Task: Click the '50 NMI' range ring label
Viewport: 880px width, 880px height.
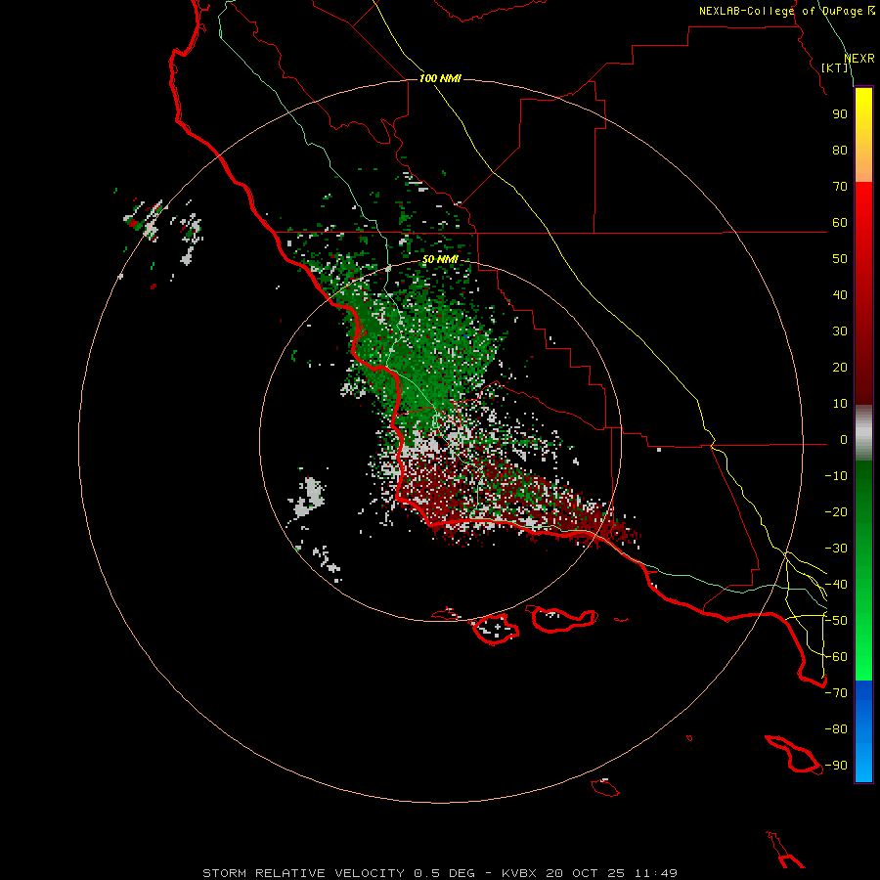Action: pos(440,259)
